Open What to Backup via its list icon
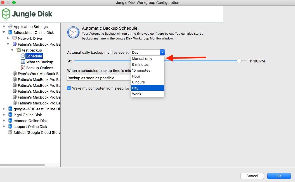Image resolution: width=295 pixels, height=182 pixels. click(x=23, y=62)
